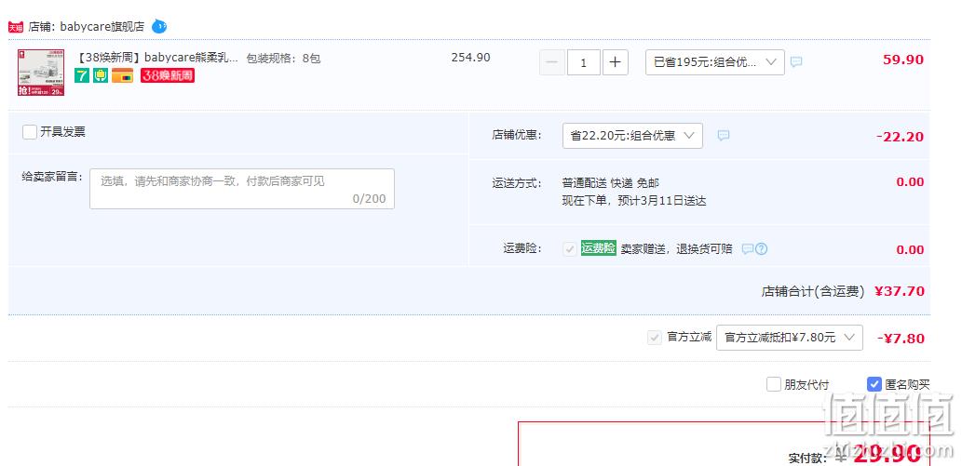Click the orange credit card badge
This screenshot has height=466, width=962.
[x=122, y=75]
